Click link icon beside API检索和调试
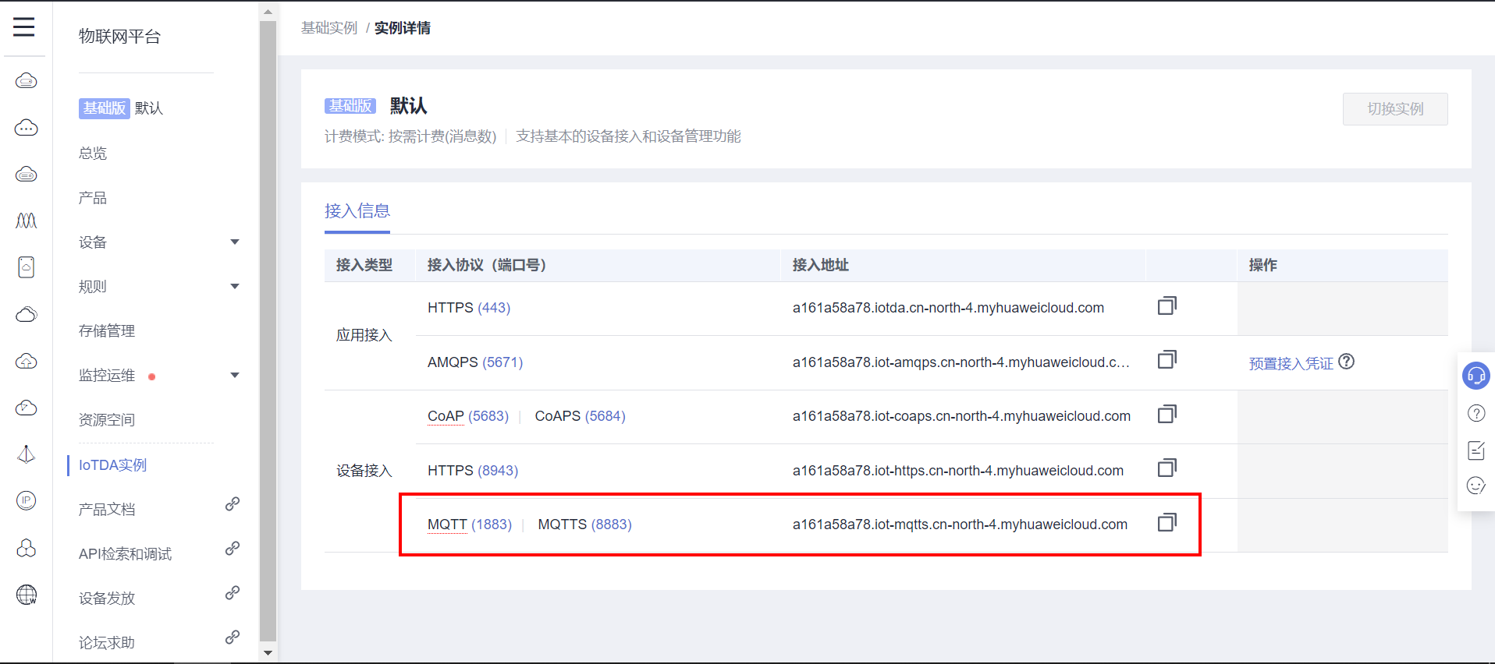 tap(233, 549)
